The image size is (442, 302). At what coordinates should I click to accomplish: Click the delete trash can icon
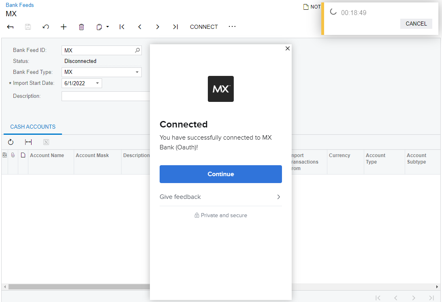pos(81,27)
